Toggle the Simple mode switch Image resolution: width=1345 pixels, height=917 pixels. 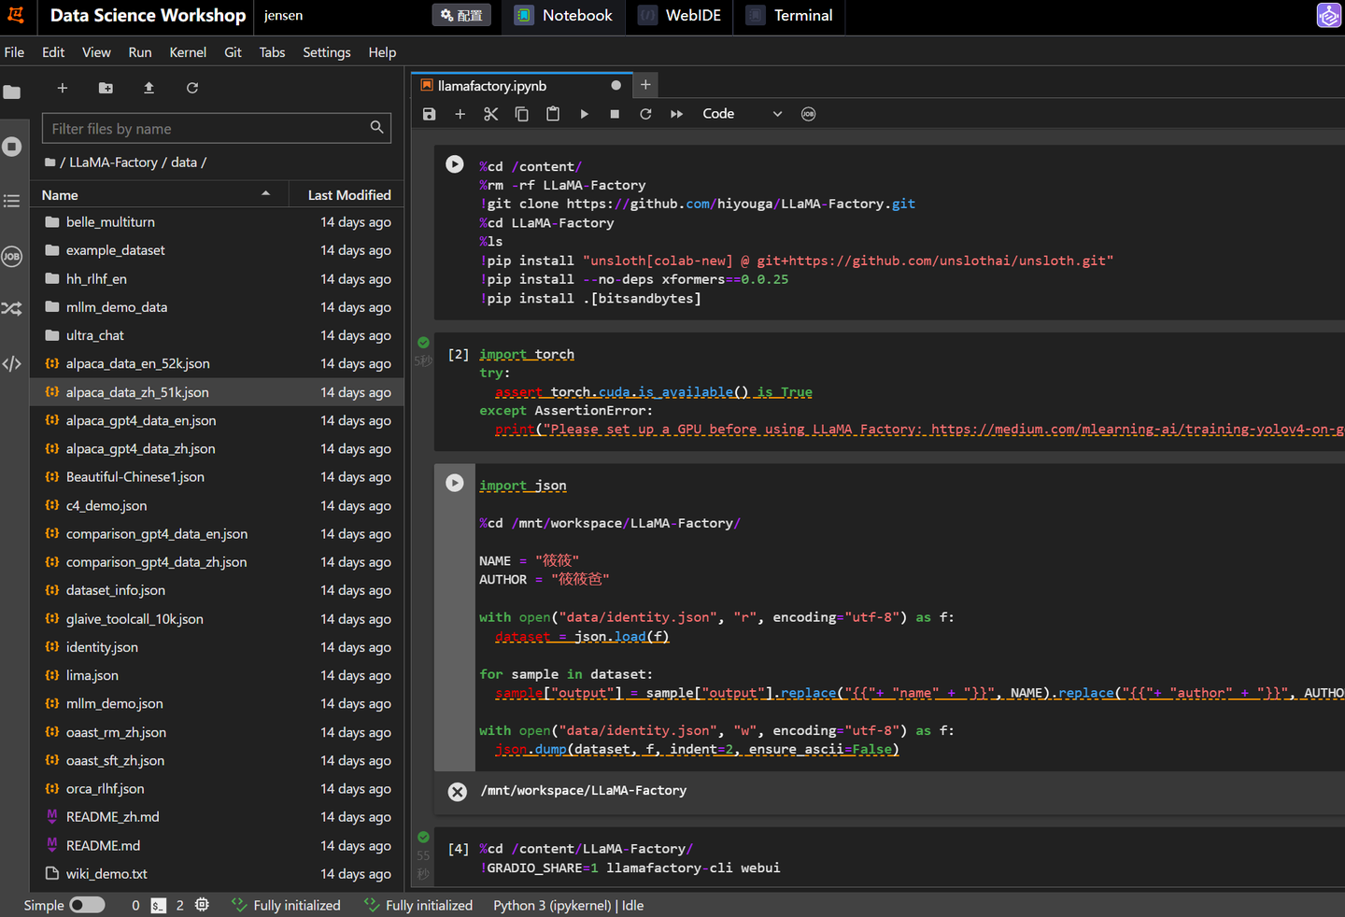click(x=87, y=905)
